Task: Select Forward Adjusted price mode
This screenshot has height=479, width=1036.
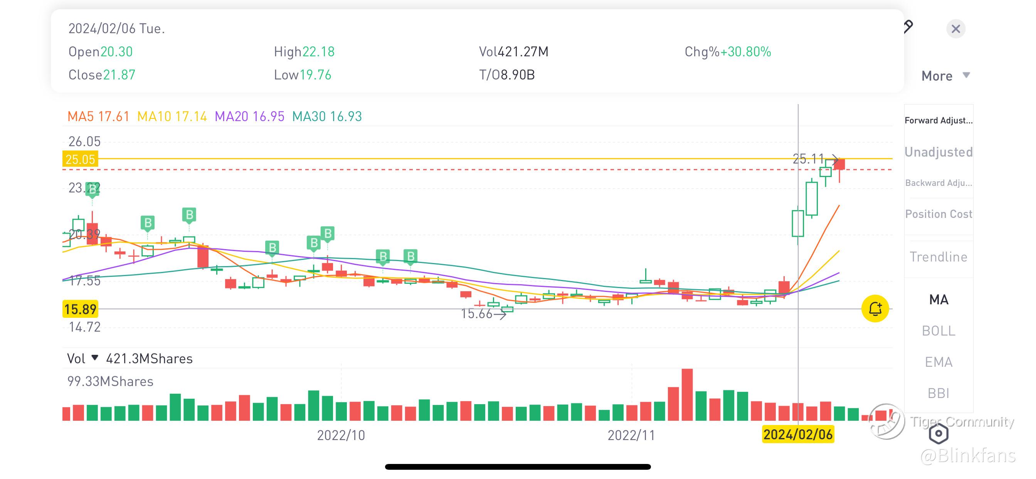Action: click(x=938, y=120)
